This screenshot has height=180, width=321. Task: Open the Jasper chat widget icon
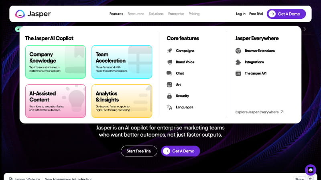pos(311,170)
